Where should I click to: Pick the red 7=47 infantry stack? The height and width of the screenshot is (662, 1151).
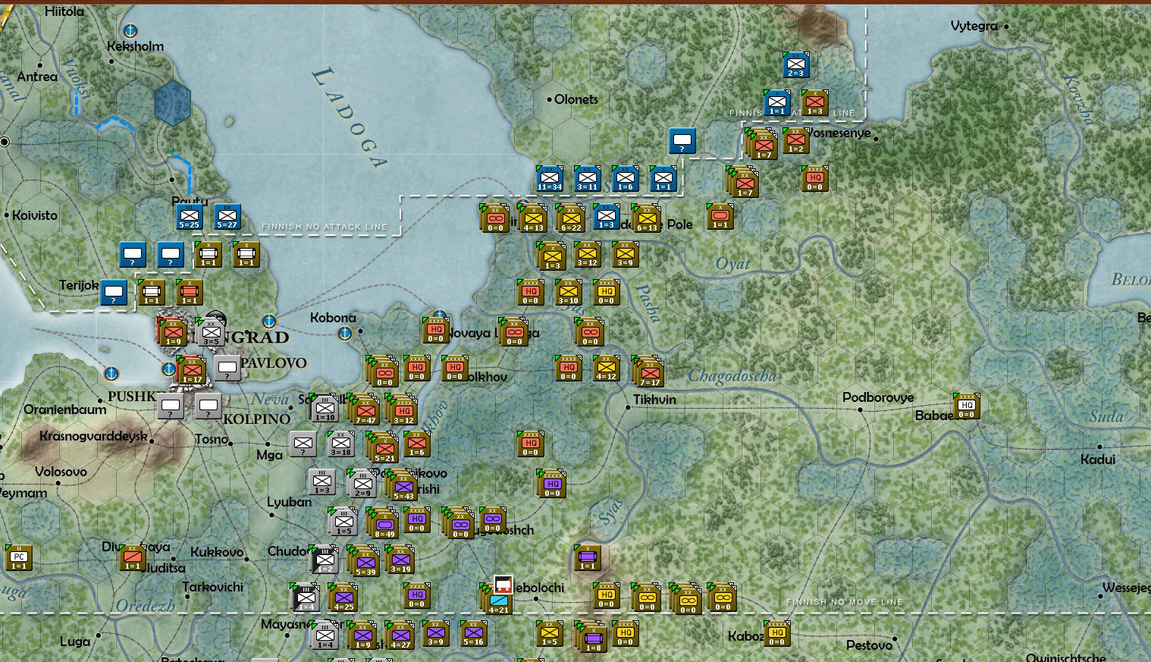click(x=364, y=409)
